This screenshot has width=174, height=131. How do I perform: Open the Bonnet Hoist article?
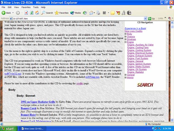tap(28, 115)
